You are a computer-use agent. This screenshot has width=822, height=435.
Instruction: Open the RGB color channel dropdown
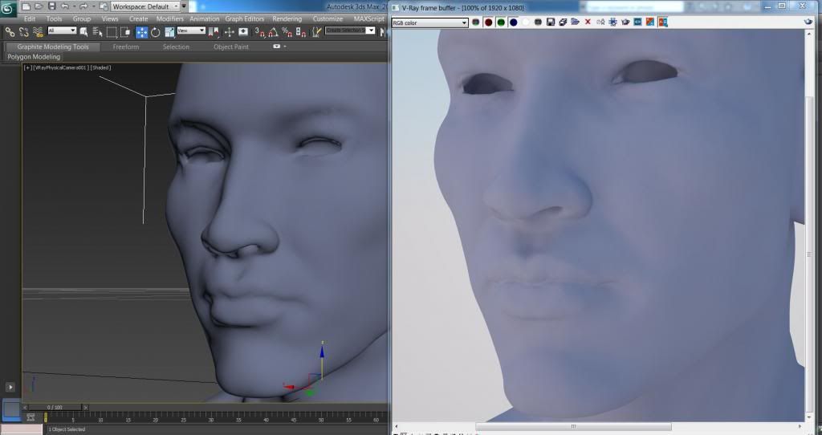point(429,22)
